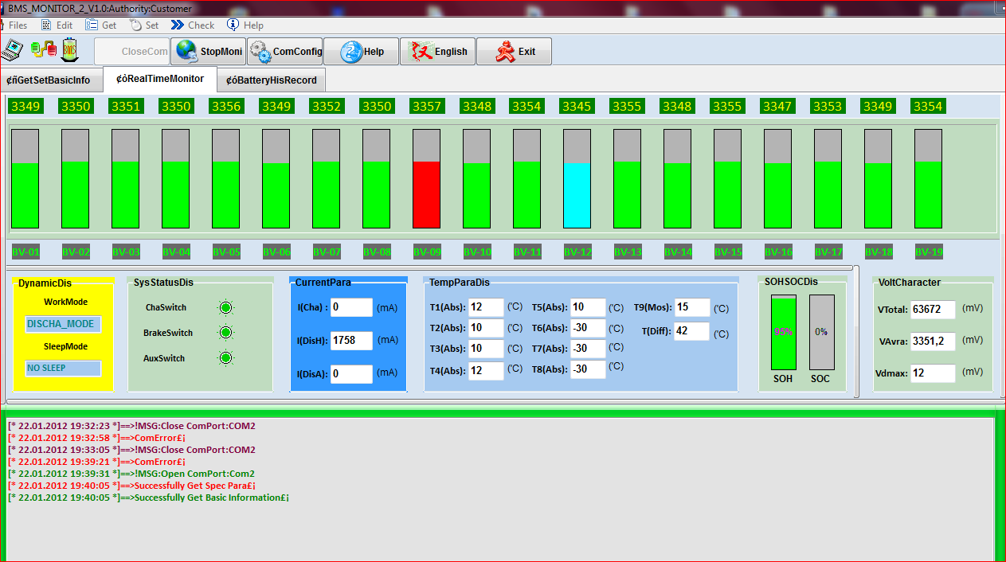The height and width of the screenshot is (562, 1006).
Task: Toggle the ChaSwitch indicator light
Action: (225, 308)
